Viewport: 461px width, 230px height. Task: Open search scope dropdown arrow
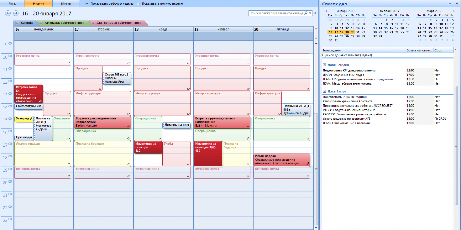pyautogui.click(x=310, y=13)
